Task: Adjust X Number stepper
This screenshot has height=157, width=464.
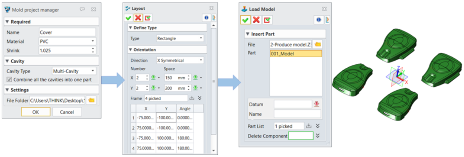Action: point(147,78)
